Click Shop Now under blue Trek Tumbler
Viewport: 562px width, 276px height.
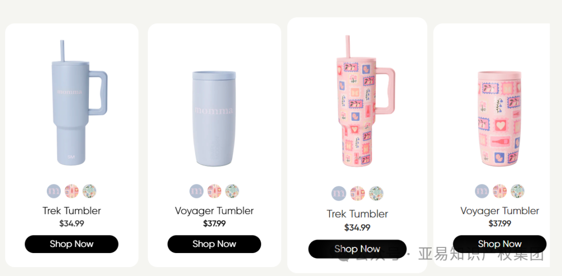coord(71,244)
